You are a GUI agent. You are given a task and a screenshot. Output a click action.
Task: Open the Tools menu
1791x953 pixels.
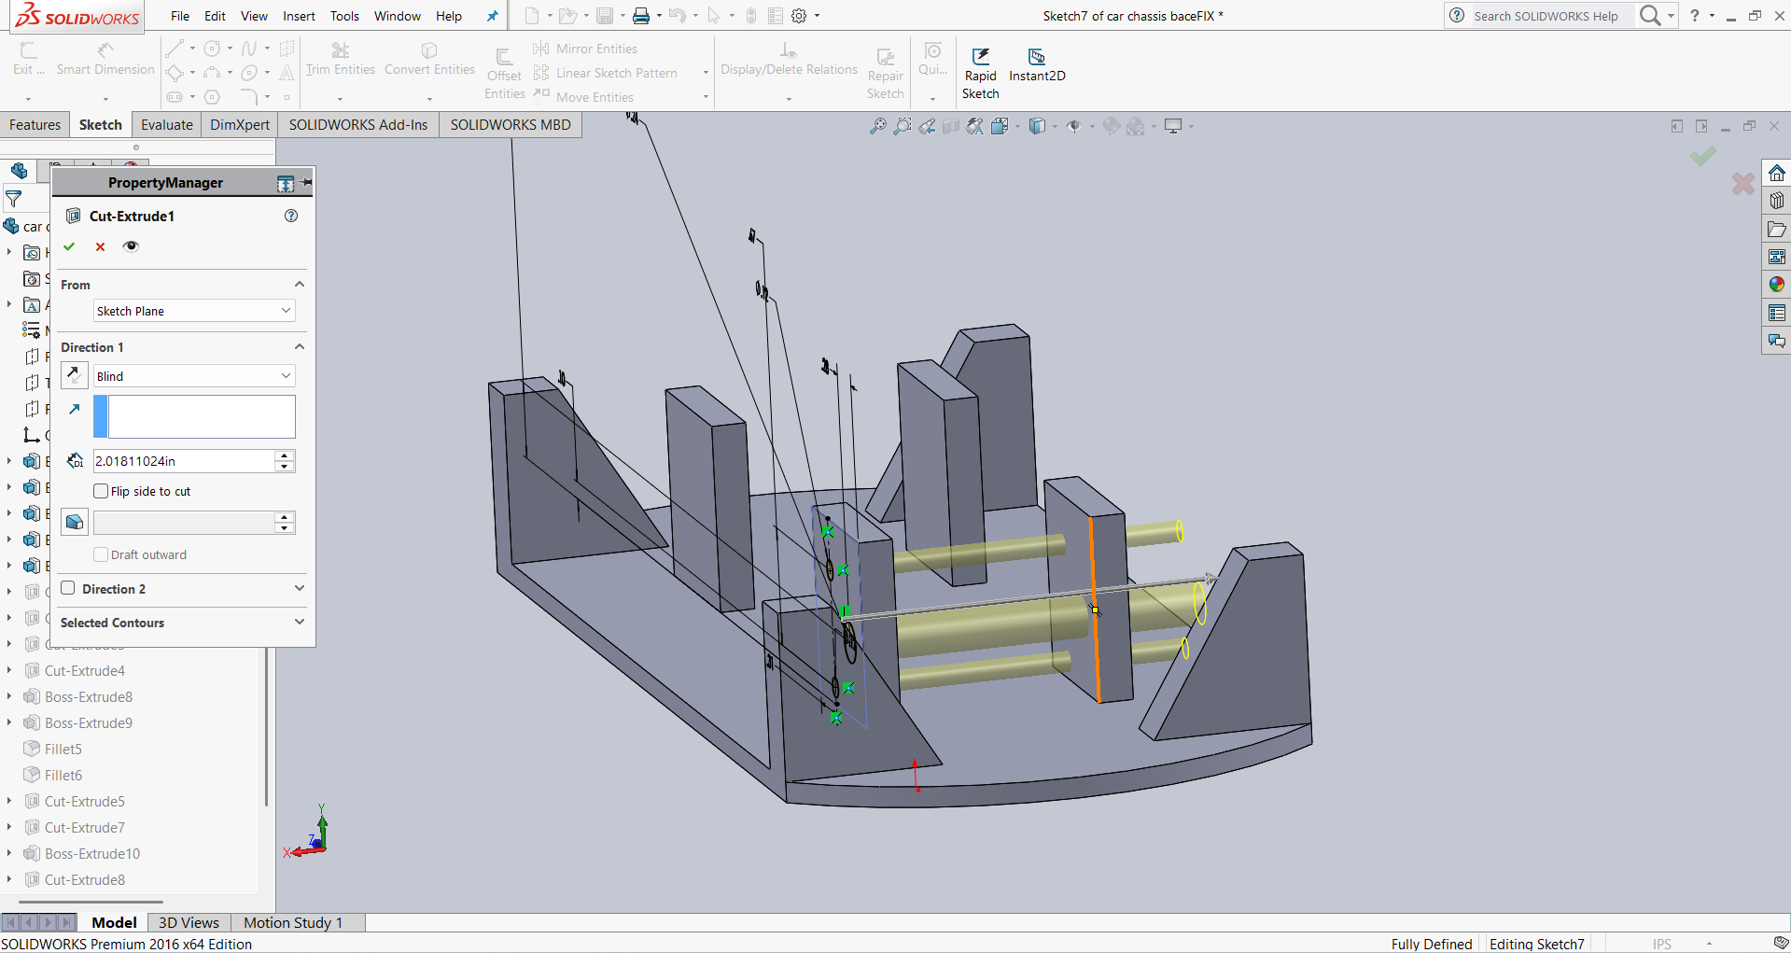click(x=344, y=16)
